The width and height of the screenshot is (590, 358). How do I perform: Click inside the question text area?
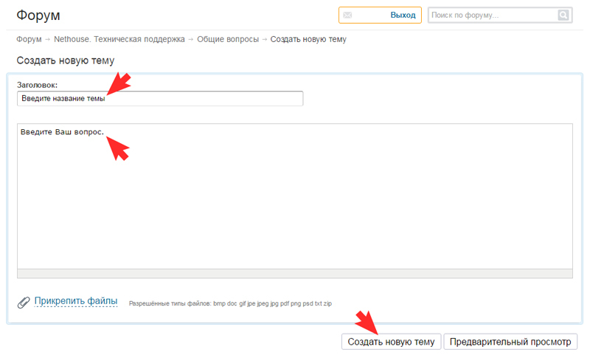[x=295, y=196]
